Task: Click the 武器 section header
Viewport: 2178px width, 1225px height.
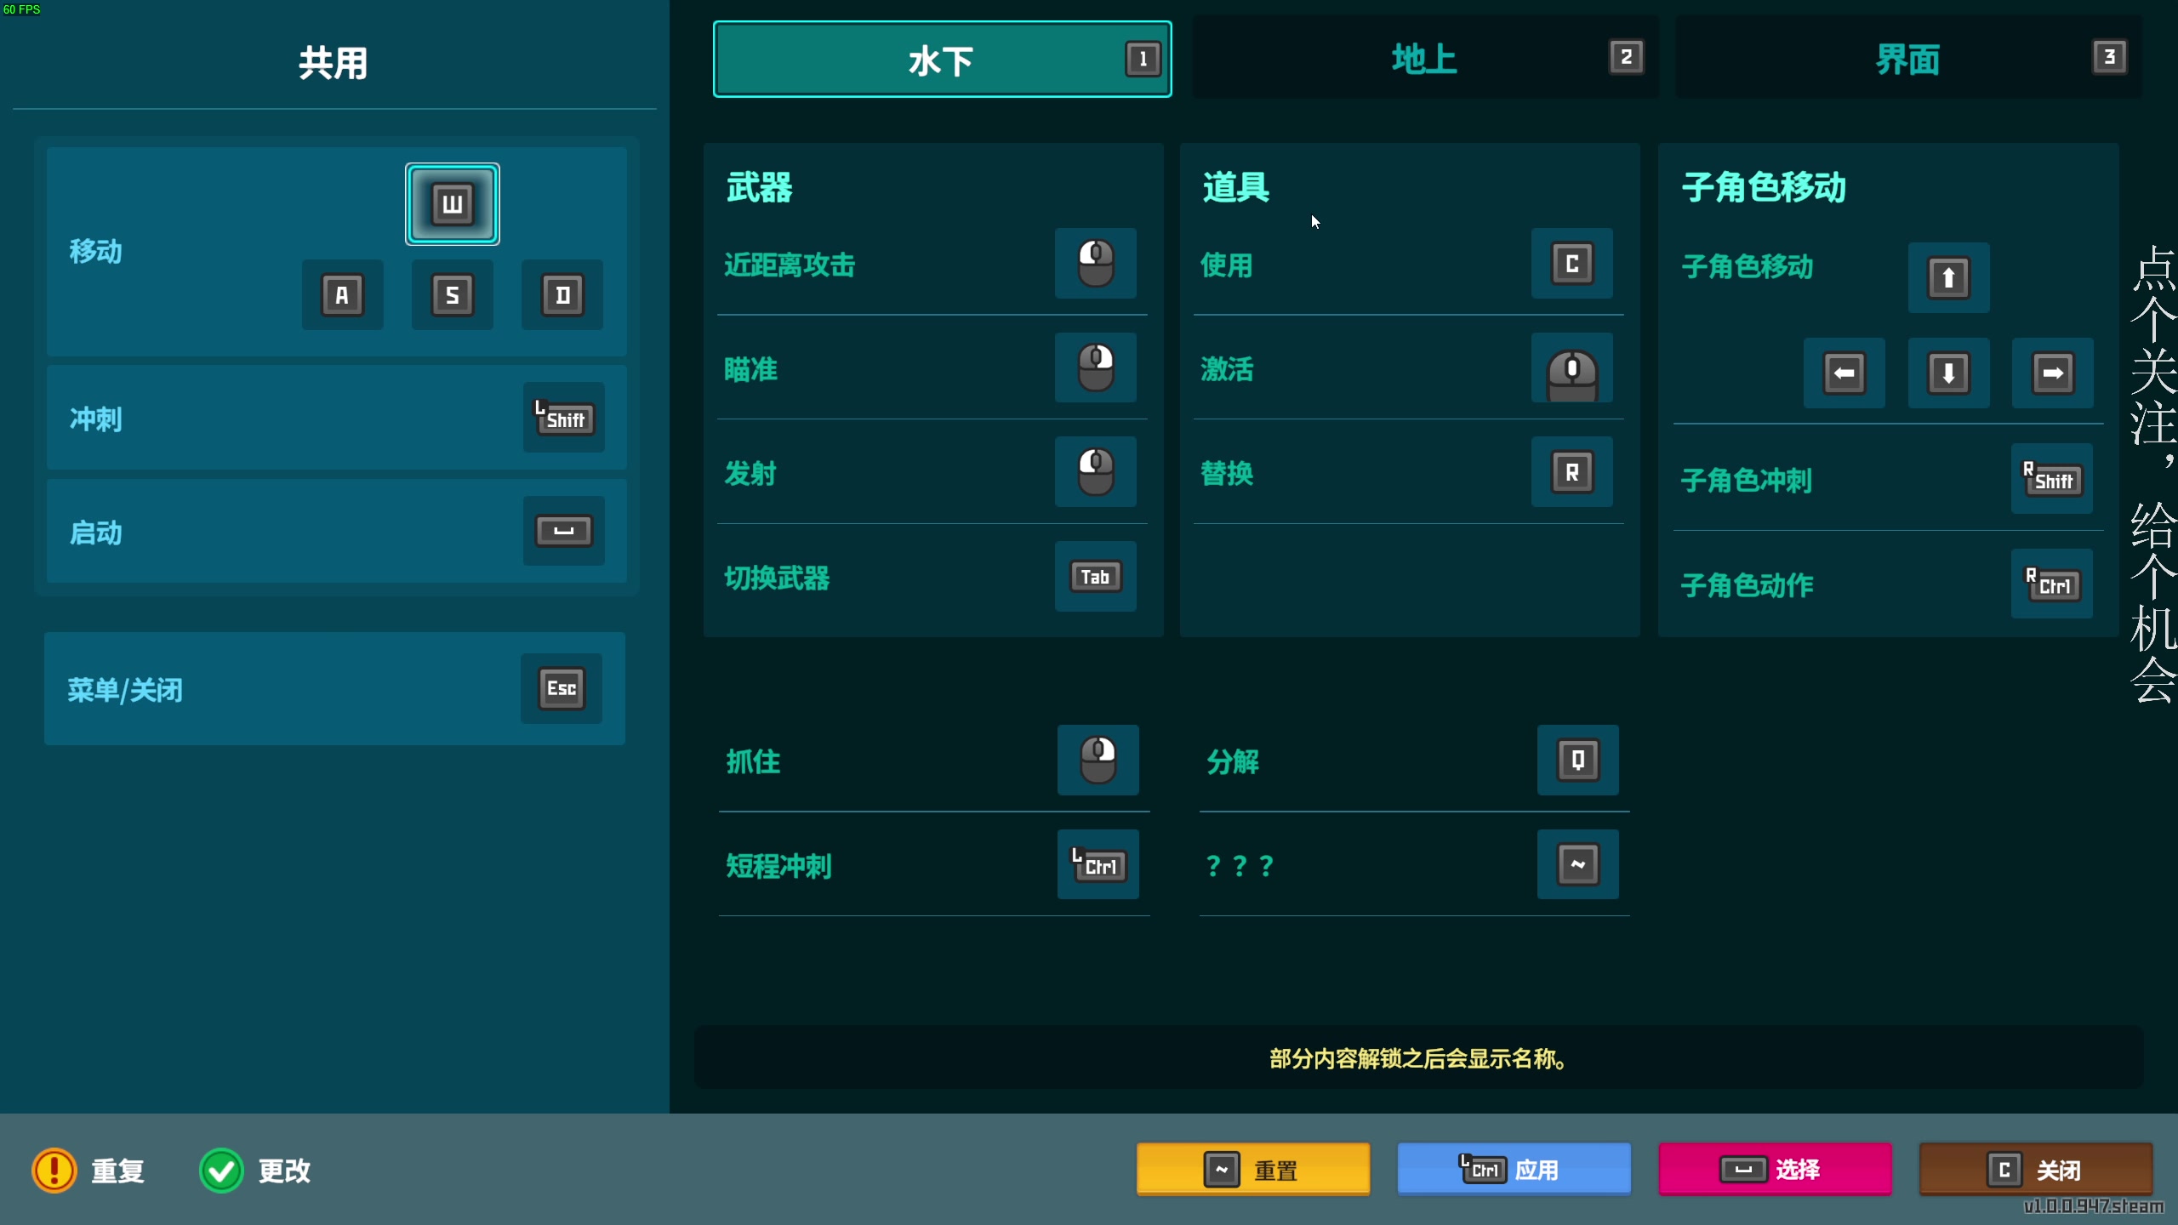Action: 759,187
